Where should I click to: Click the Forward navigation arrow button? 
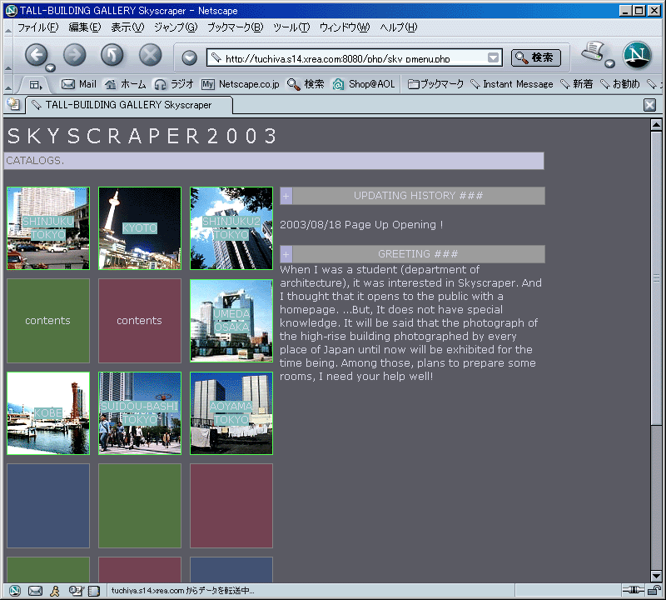(74, 55)
